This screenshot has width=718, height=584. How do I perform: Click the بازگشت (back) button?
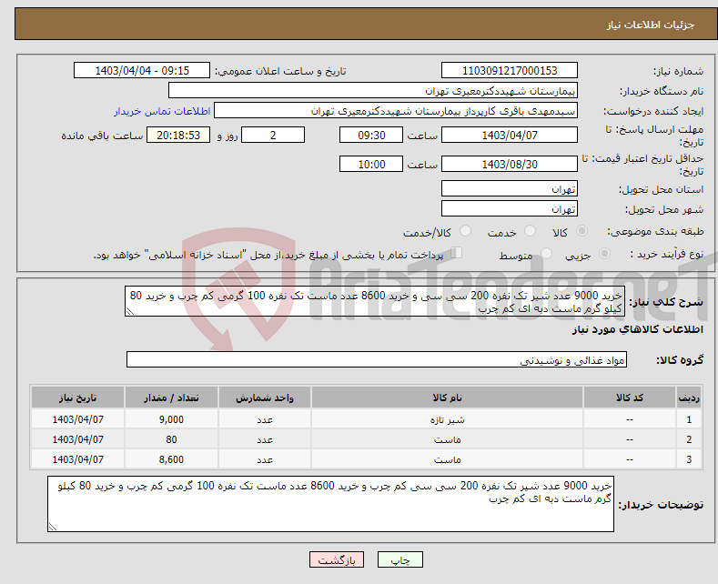coord(337,559)
